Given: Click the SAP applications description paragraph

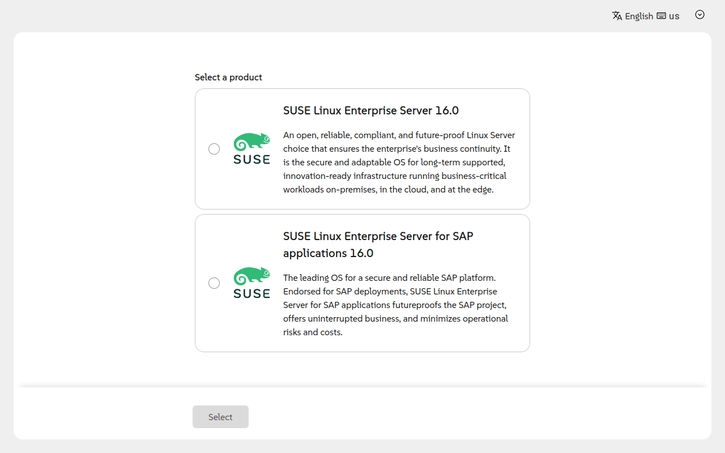Looking at the screenshot, I should 395,305.
